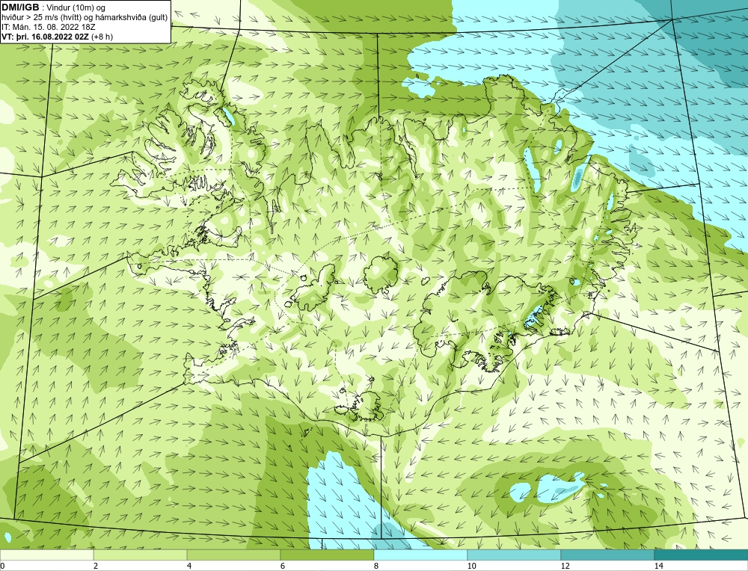Click the 4–6 m/s green legend swatch
This screenshot has width=748, height=571.
pyautogui.click(x=233, y=555)
